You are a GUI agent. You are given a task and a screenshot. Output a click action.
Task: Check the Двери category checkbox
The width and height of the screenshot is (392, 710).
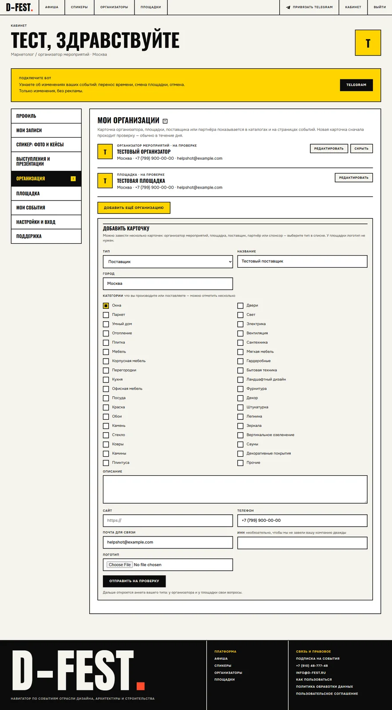[240, 306]
